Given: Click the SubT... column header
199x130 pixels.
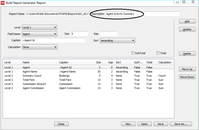Looking at the screenshot, I should pos(139,62).
